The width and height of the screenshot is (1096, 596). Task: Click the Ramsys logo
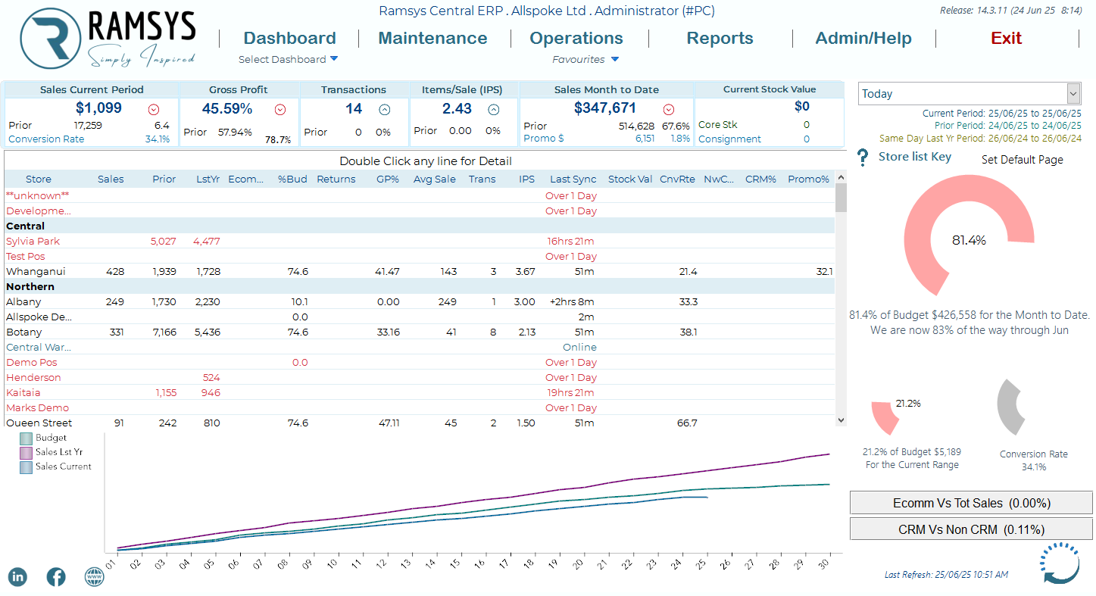pos(108,38)
